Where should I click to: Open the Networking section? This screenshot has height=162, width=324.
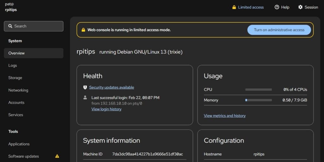tap(18, 90)
